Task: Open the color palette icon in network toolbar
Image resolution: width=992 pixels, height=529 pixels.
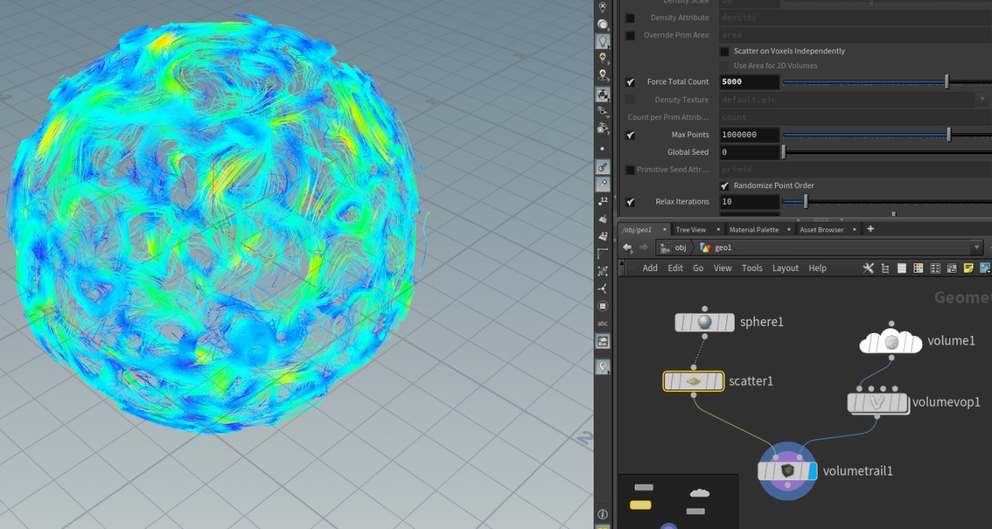Action: [918, 268]
